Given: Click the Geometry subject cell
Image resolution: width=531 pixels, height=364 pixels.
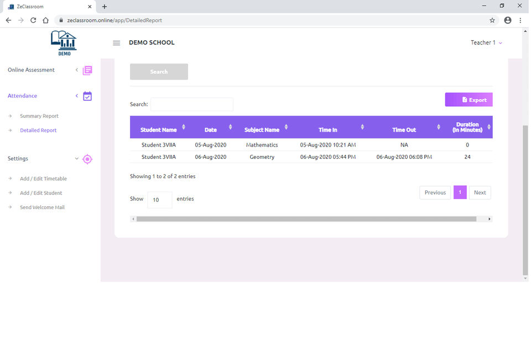Looking at the screenshot, I should (x=262, y=157).
